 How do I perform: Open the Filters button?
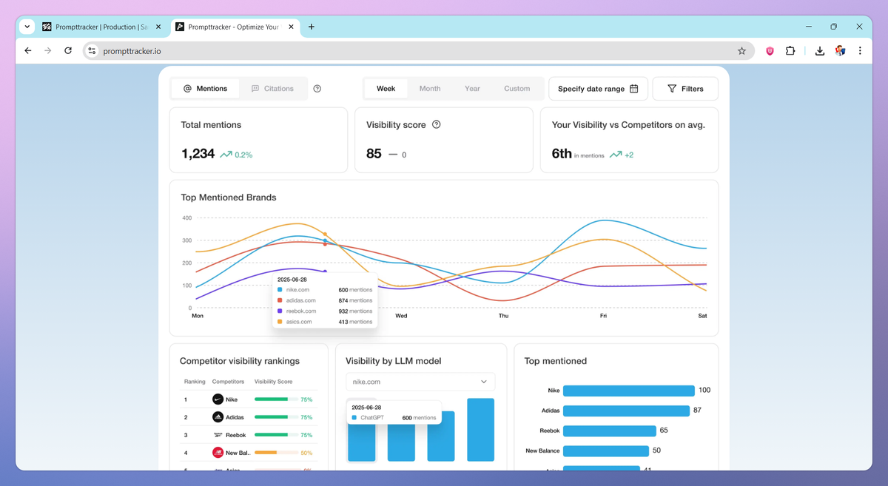(x=685, y=89)
